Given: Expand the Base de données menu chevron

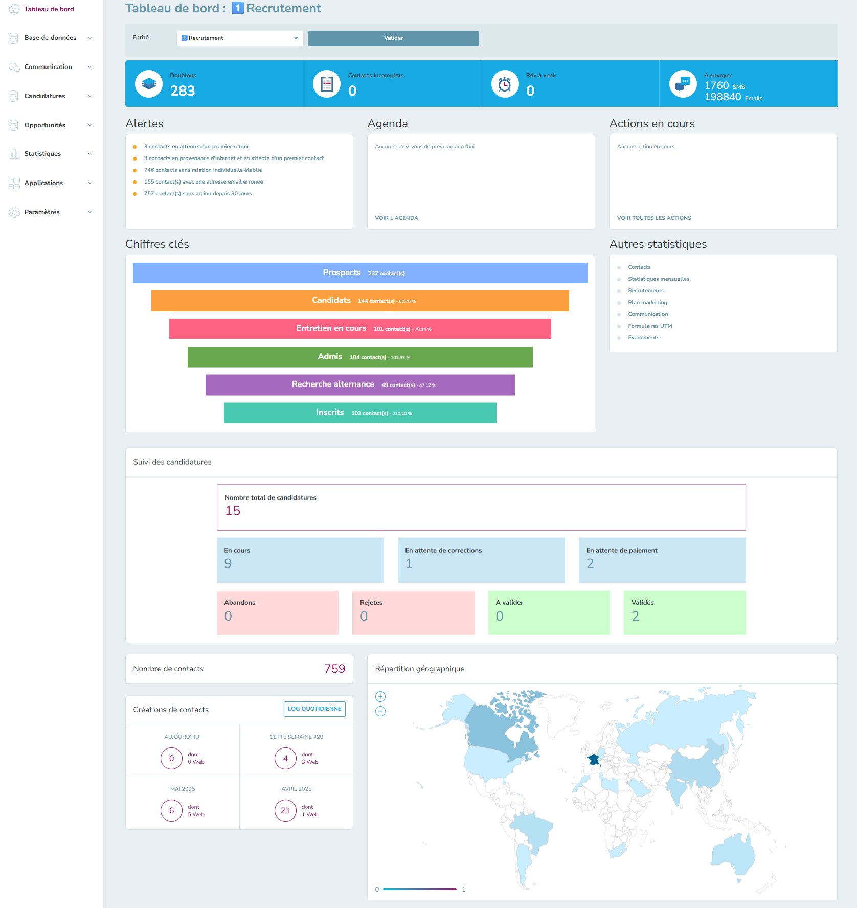Looking at the screenshot, I should [90, 38].
